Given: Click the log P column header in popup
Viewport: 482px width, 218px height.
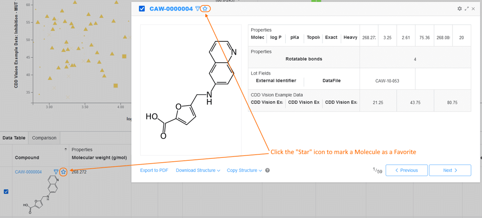Looking at the screenshot, I should [x=276, y=38].
